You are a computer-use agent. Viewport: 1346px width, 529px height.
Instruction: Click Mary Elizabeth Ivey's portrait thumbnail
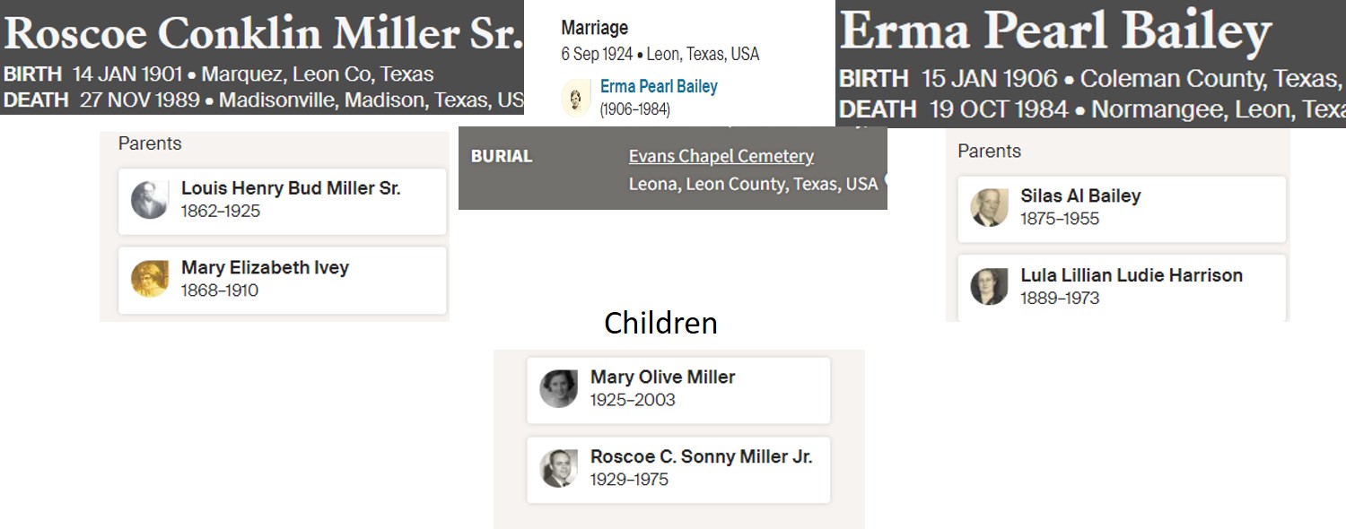tap(149, 279)
